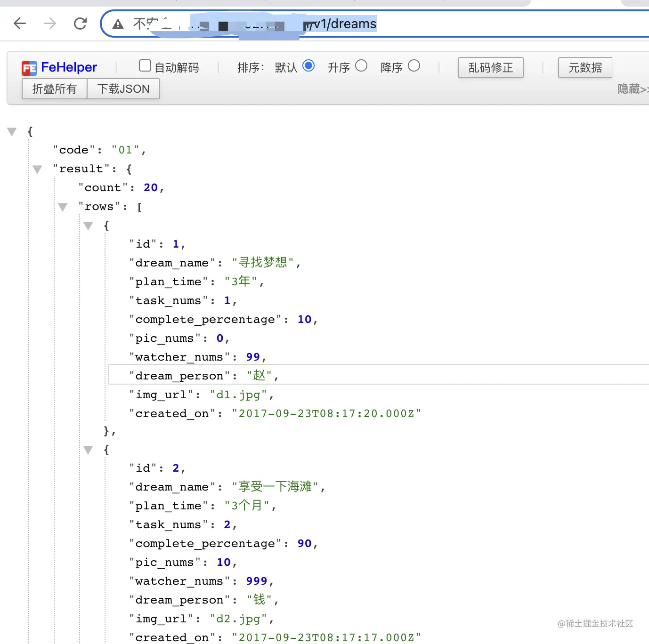The height and width of the screenshot is (644, 649).
Task: Click the created_on value ending 17:17.000Z
Action: tap(326, 638)
